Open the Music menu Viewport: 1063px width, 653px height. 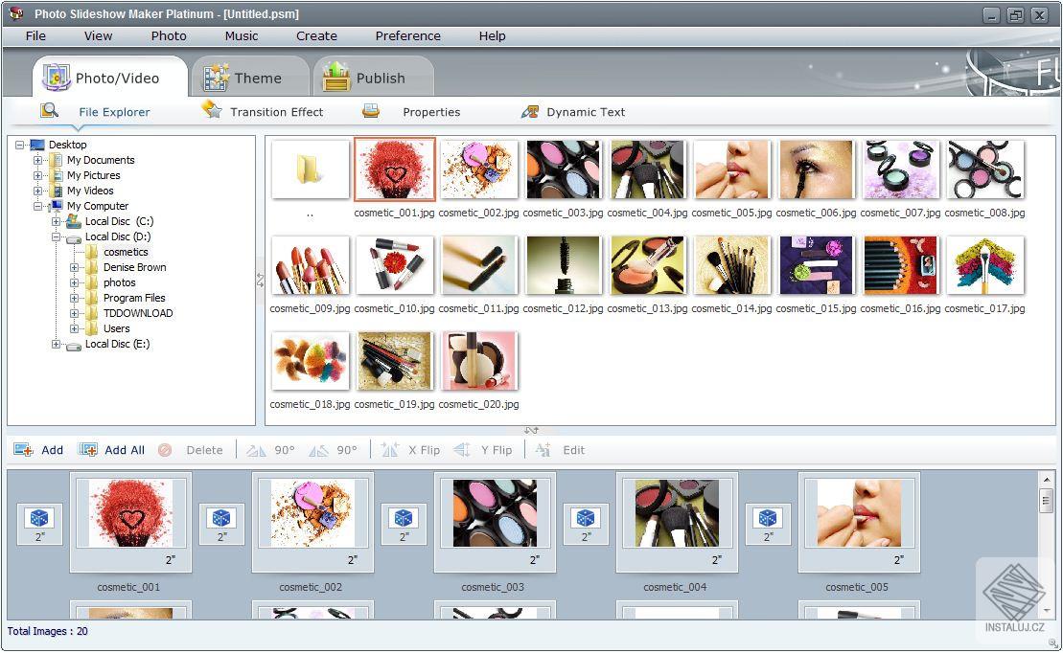241,35
